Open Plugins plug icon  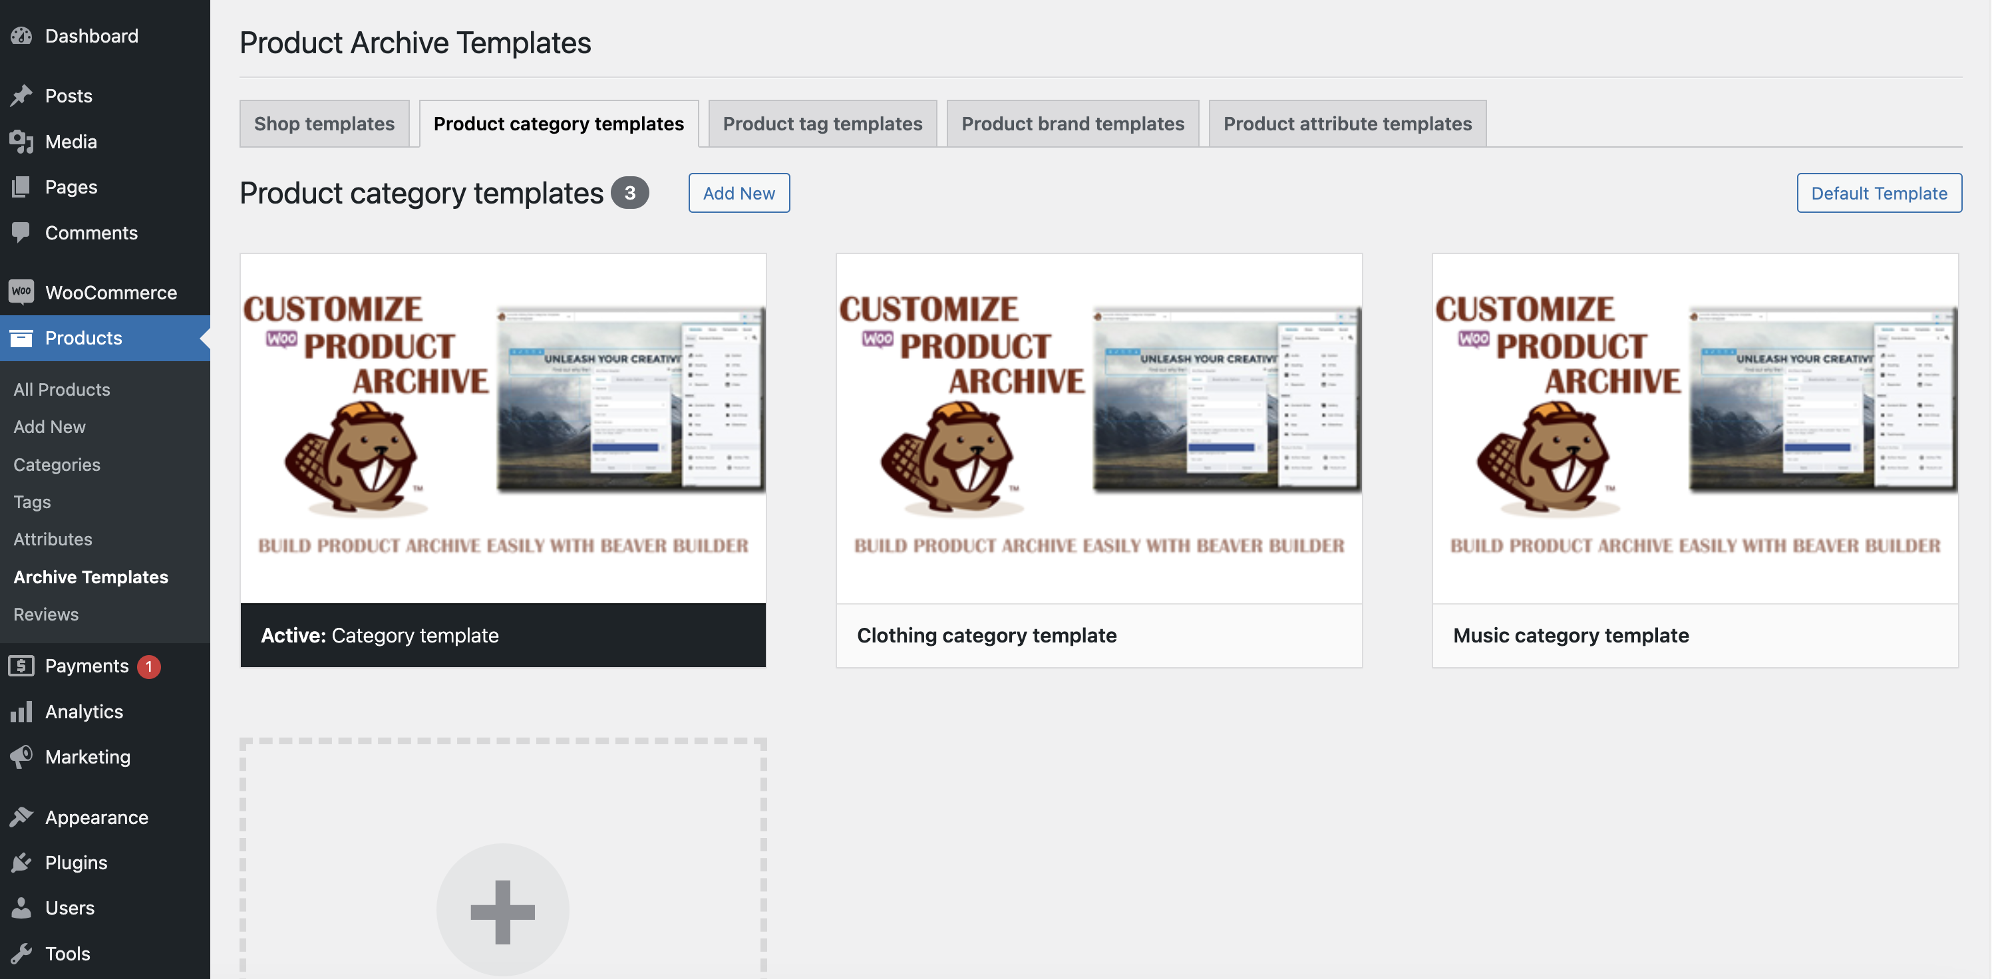point(22,862)
